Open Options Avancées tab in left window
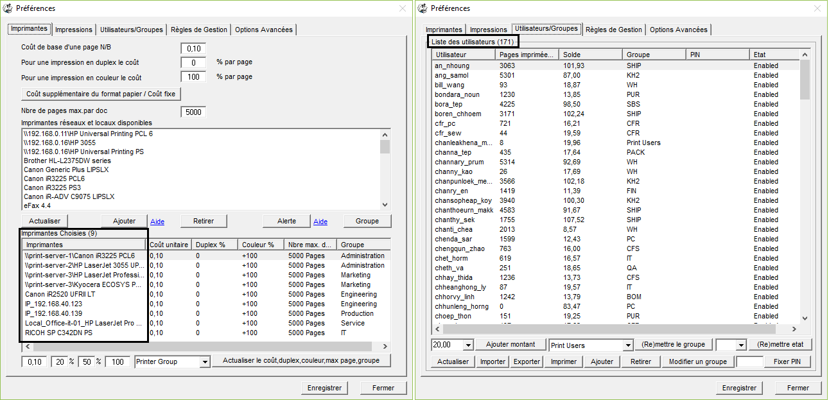The width and height of the screenshot is (829, 400). click(x=264, y=30)
